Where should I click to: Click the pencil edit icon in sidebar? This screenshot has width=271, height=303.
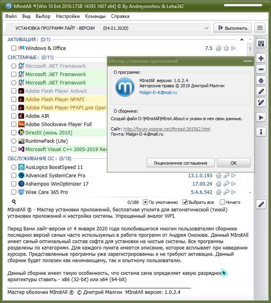tap(261, 91)
